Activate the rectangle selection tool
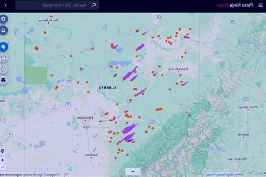 click(3, 58)
